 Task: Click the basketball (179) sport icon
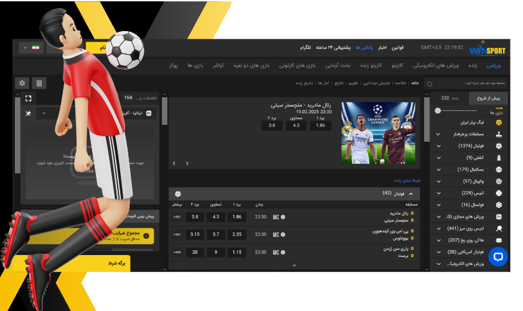(x=499, y=170)
